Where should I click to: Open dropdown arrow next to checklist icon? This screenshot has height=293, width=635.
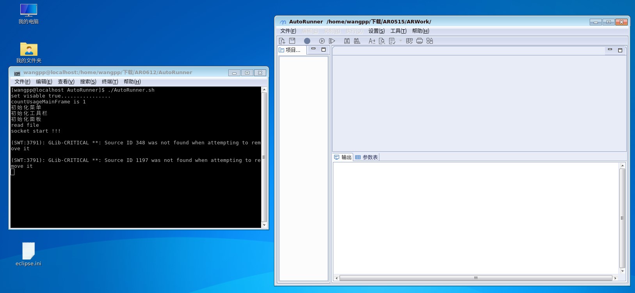click(400, 41)
